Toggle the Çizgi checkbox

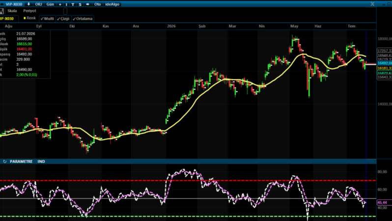pos(63,19)
